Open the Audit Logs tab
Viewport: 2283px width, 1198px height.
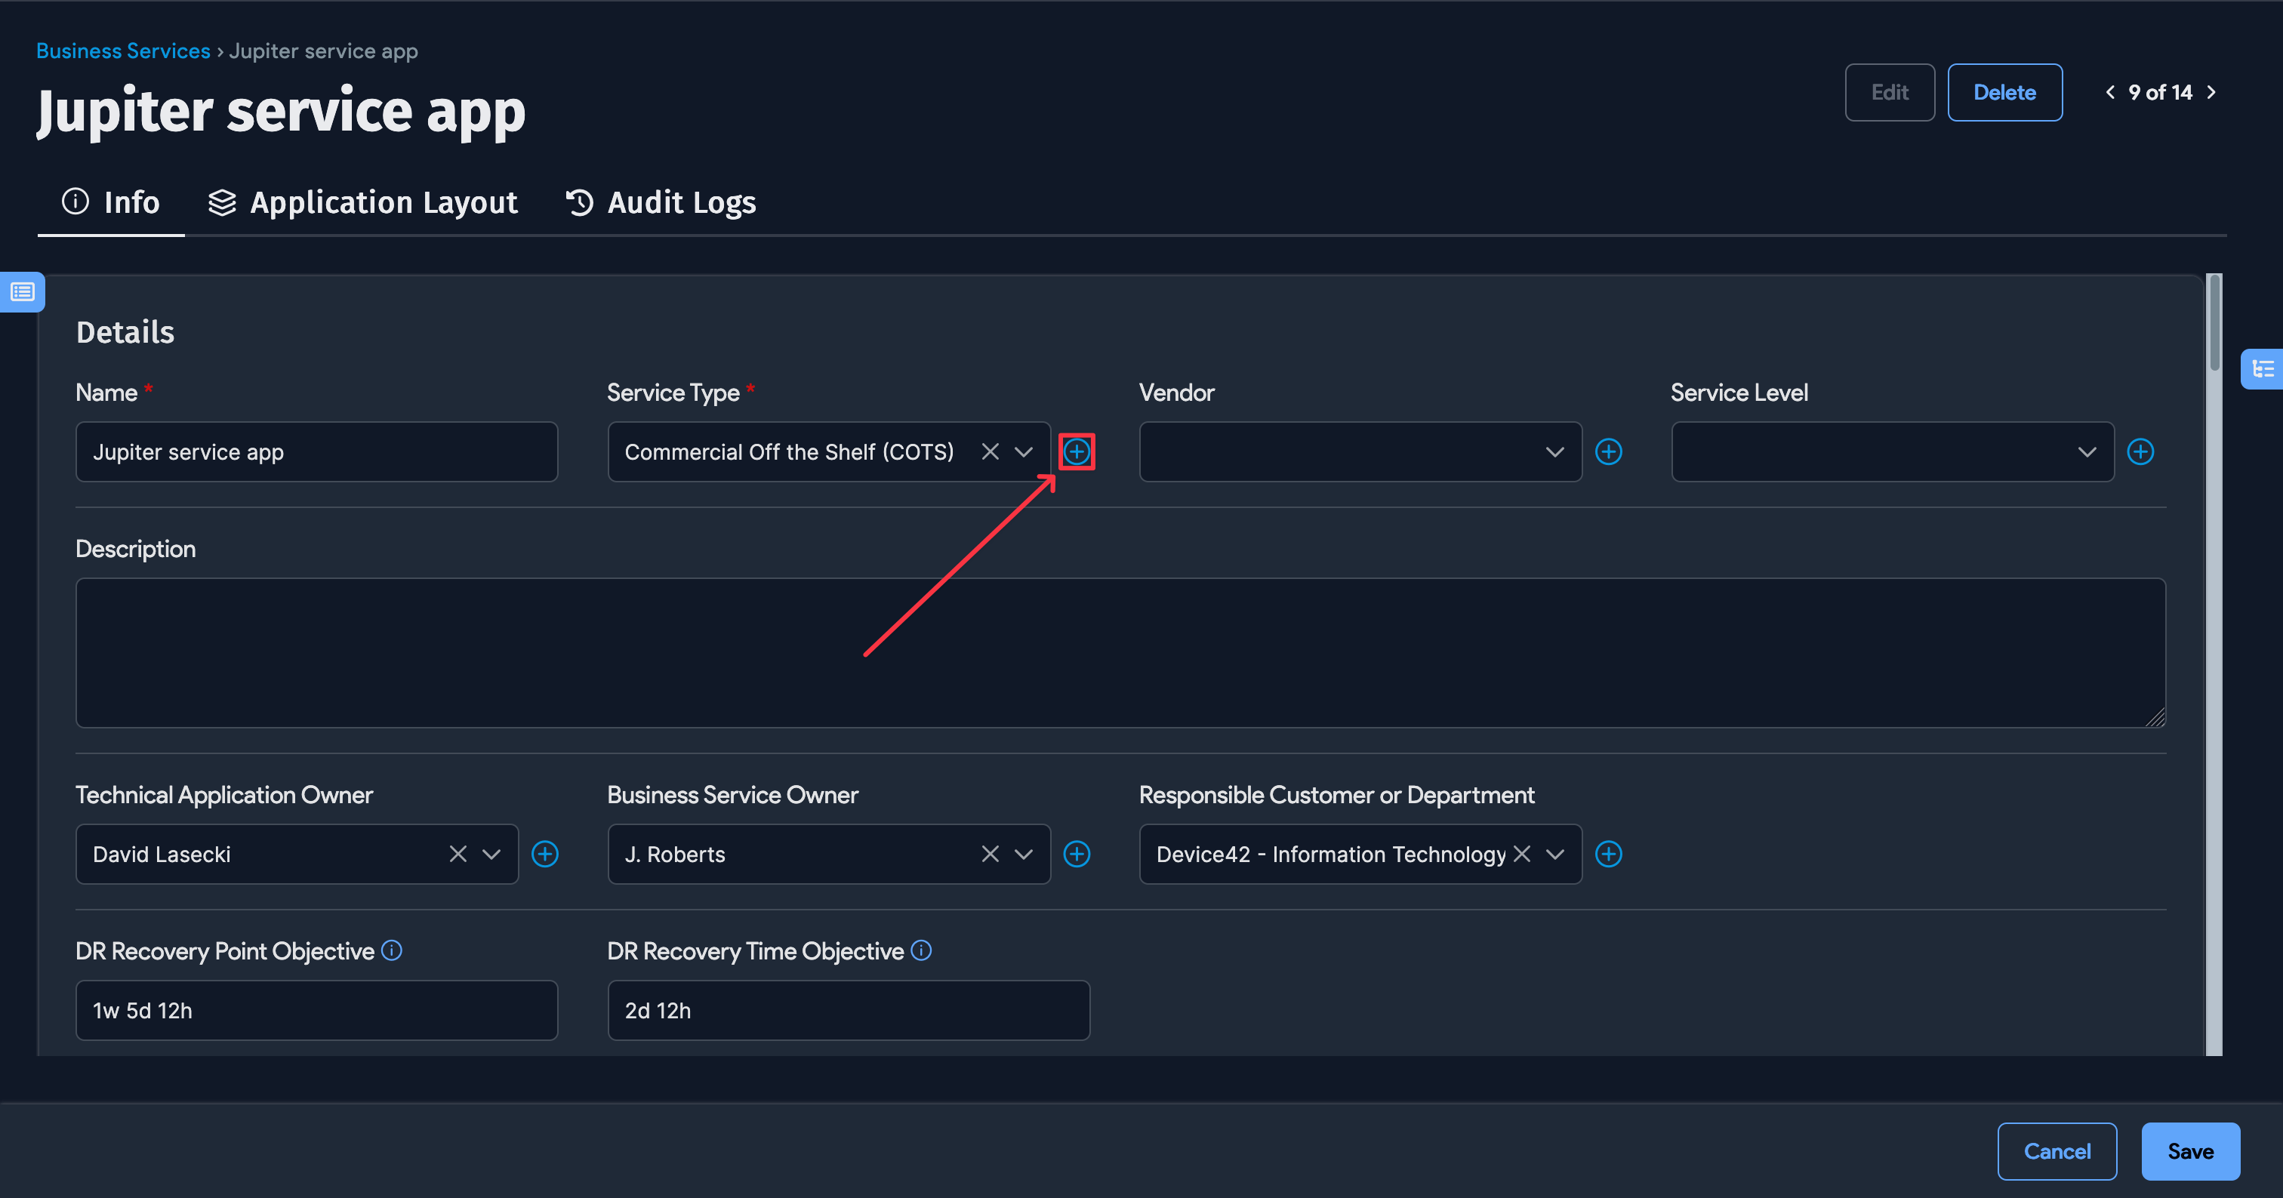(661, 203)
